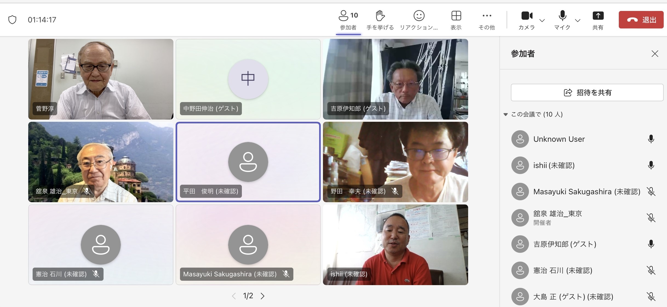
Task: Select the 野田 幸夫 (未確認) video tile
Action: point(396,162)
